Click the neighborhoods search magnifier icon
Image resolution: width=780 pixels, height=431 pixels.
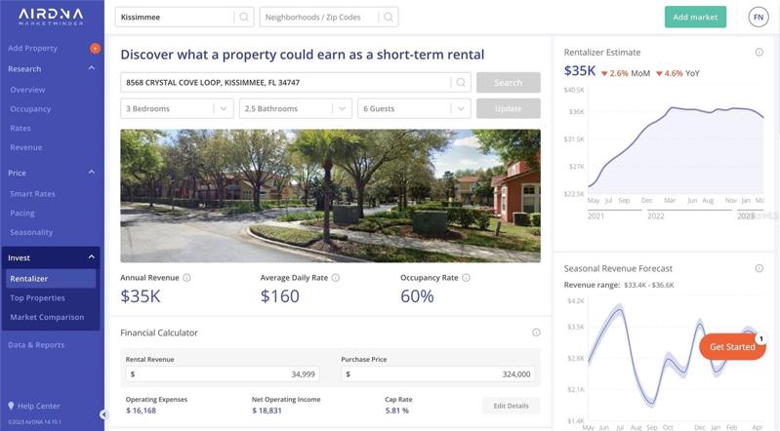click(389, 17)
